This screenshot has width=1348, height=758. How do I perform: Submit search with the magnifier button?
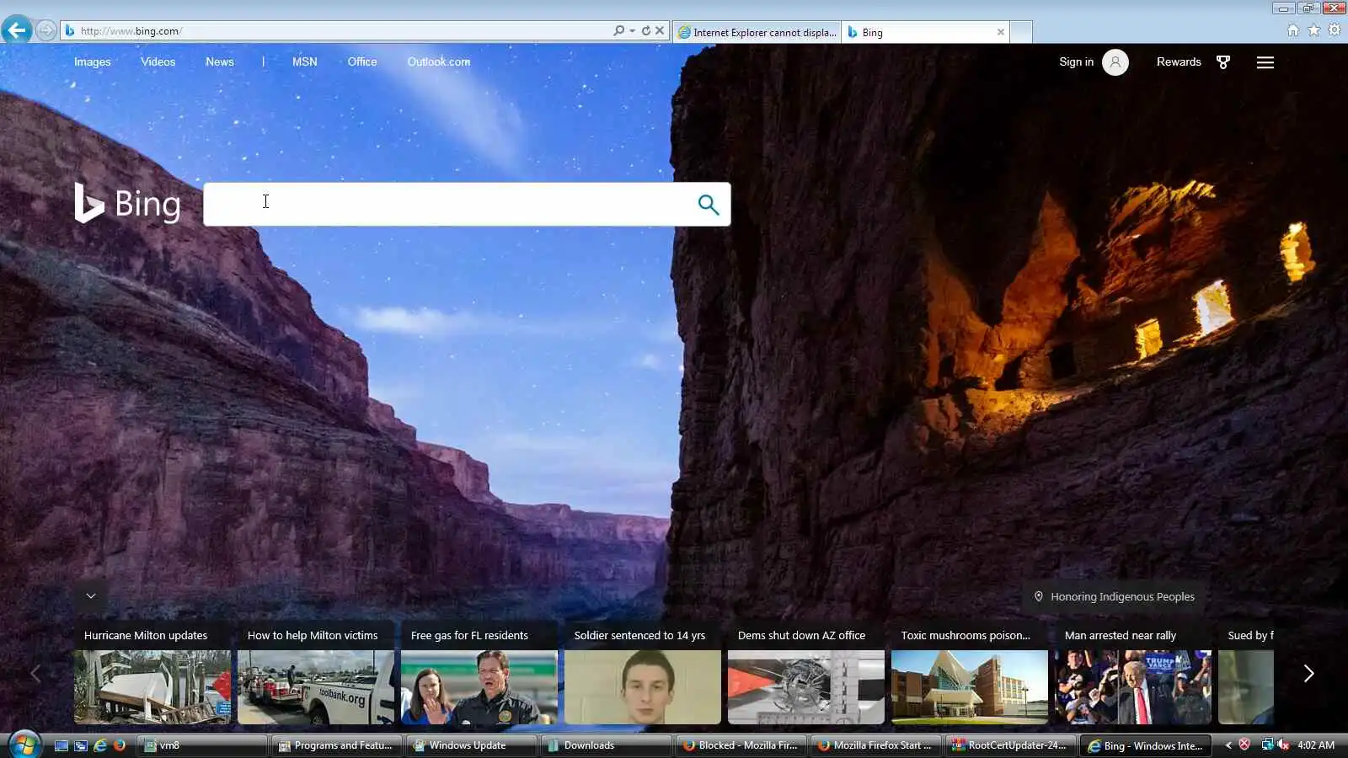coord(709,204)
